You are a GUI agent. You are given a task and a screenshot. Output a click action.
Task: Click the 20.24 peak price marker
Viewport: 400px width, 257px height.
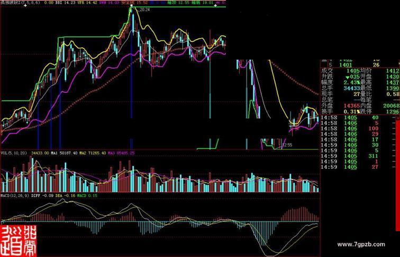coord(144,9)
